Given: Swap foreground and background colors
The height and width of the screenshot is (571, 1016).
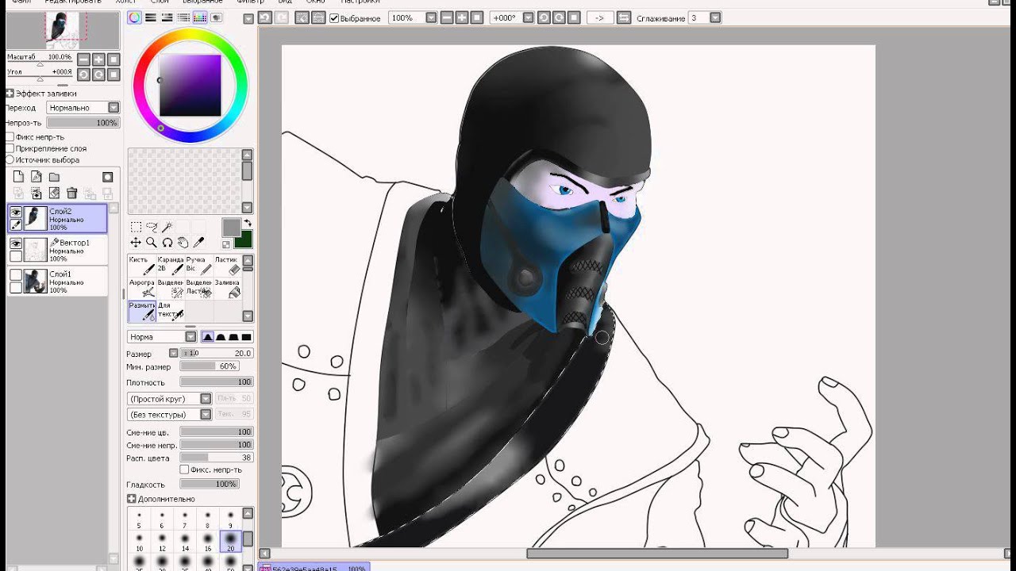Looking at the screenshot, I should (248, 223).
